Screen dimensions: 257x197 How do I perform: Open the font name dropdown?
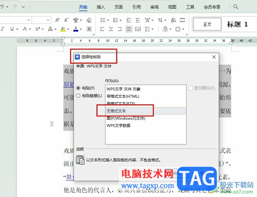(x=29, y=20)
